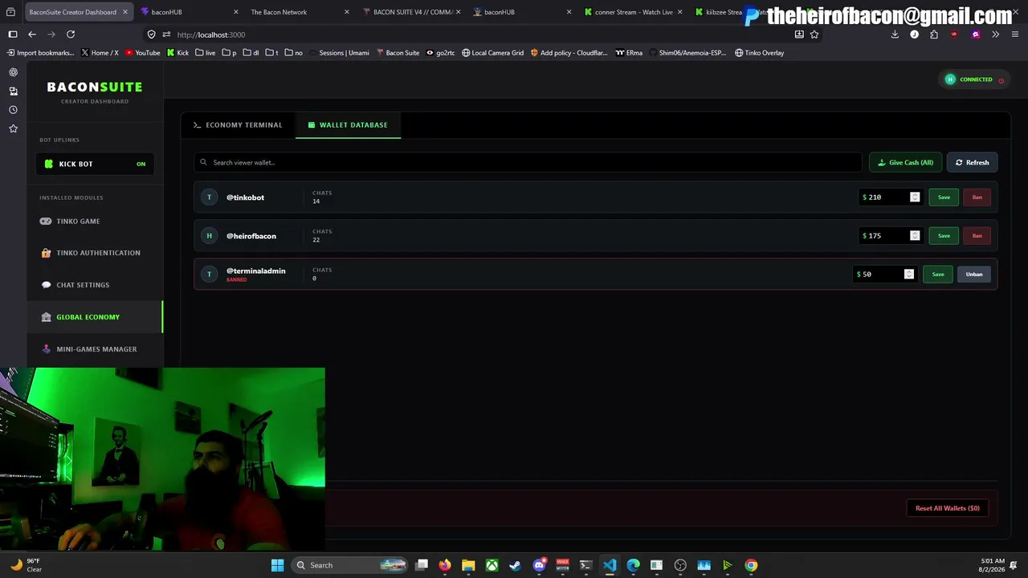
Task: Close the BaconSuite Creator Dashboard browser tab
Action: [x=125, y=12]
